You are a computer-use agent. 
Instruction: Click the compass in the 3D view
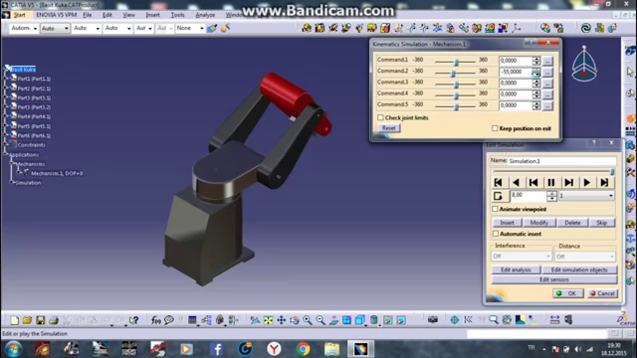pos(584,64)
